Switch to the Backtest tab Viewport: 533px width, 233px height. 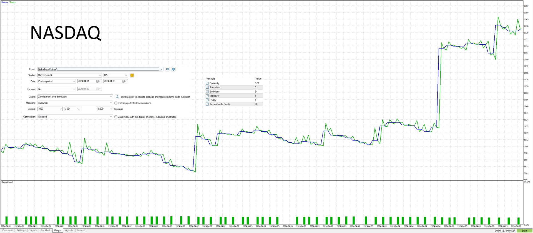tap(46, 231)
